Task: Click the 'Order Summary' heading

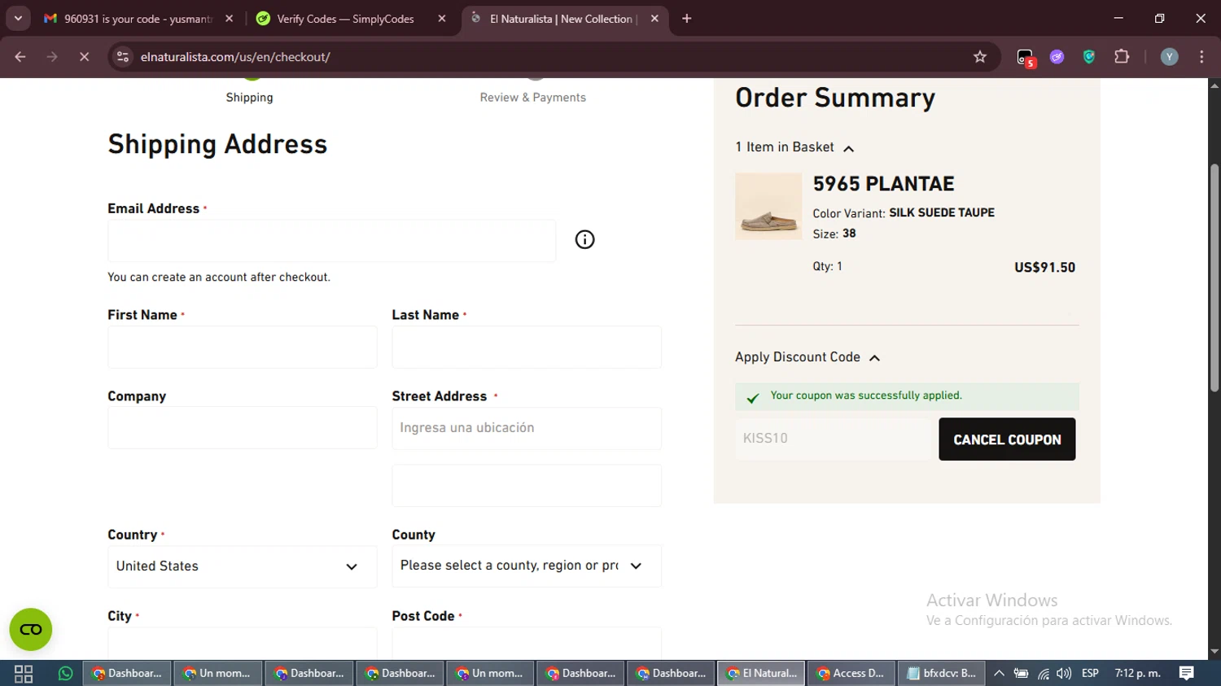Action: (835, 98)
